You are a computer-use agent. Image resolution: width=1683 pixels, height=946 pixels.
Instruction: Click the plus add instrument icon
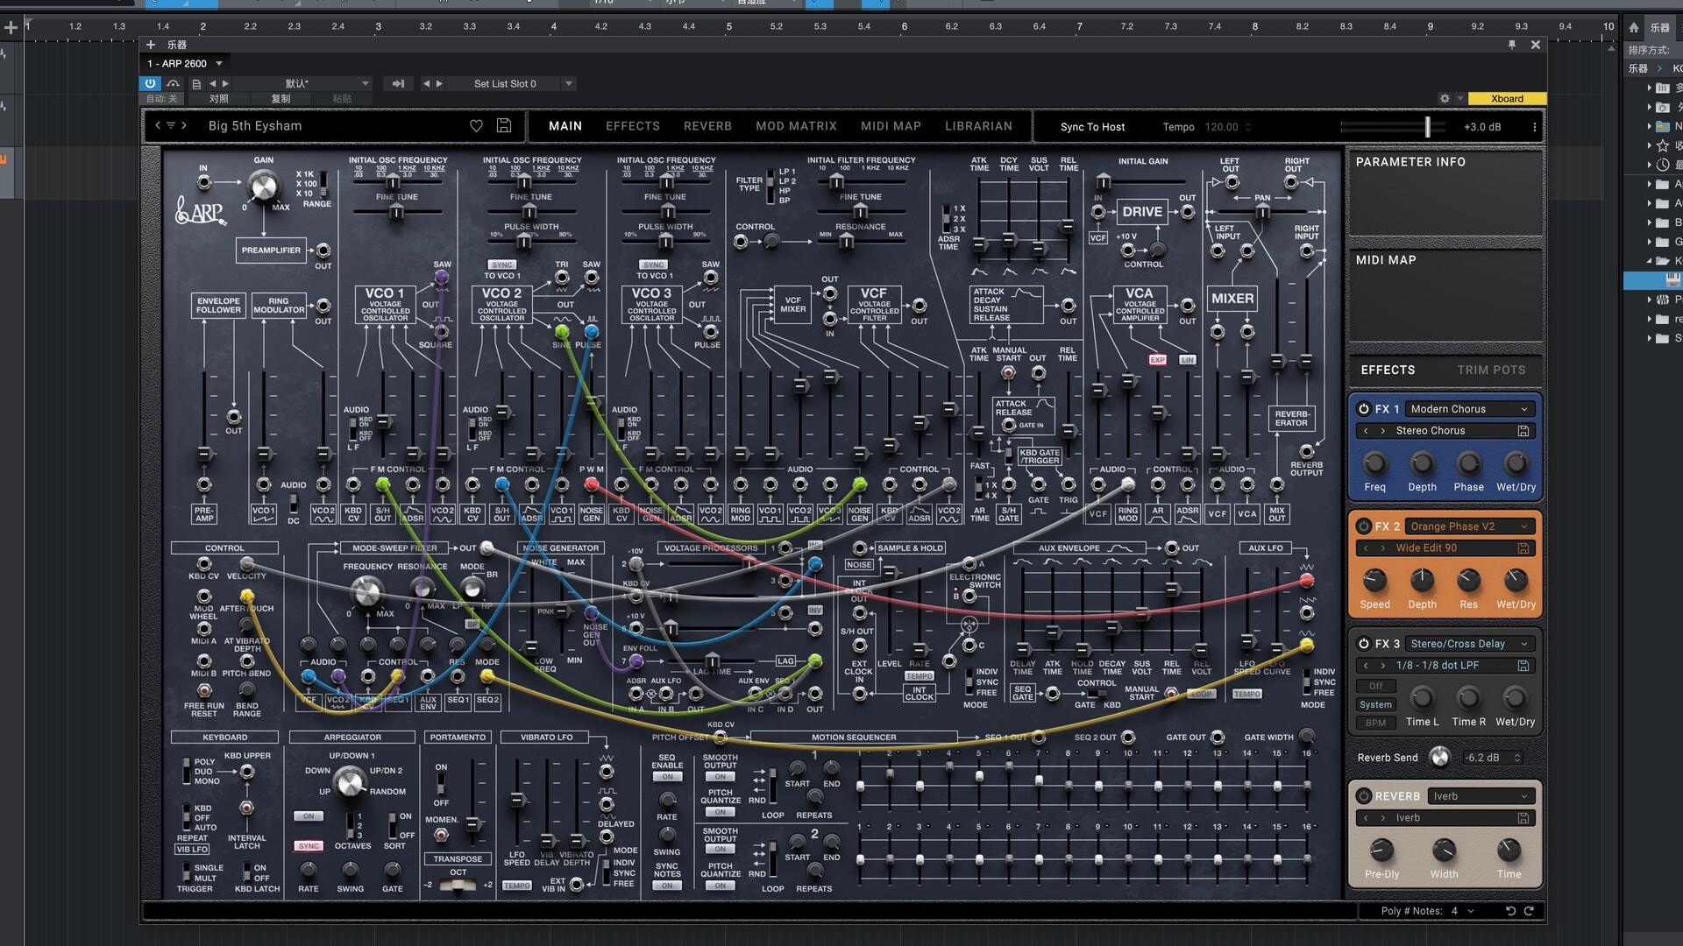tap(151, 45)
